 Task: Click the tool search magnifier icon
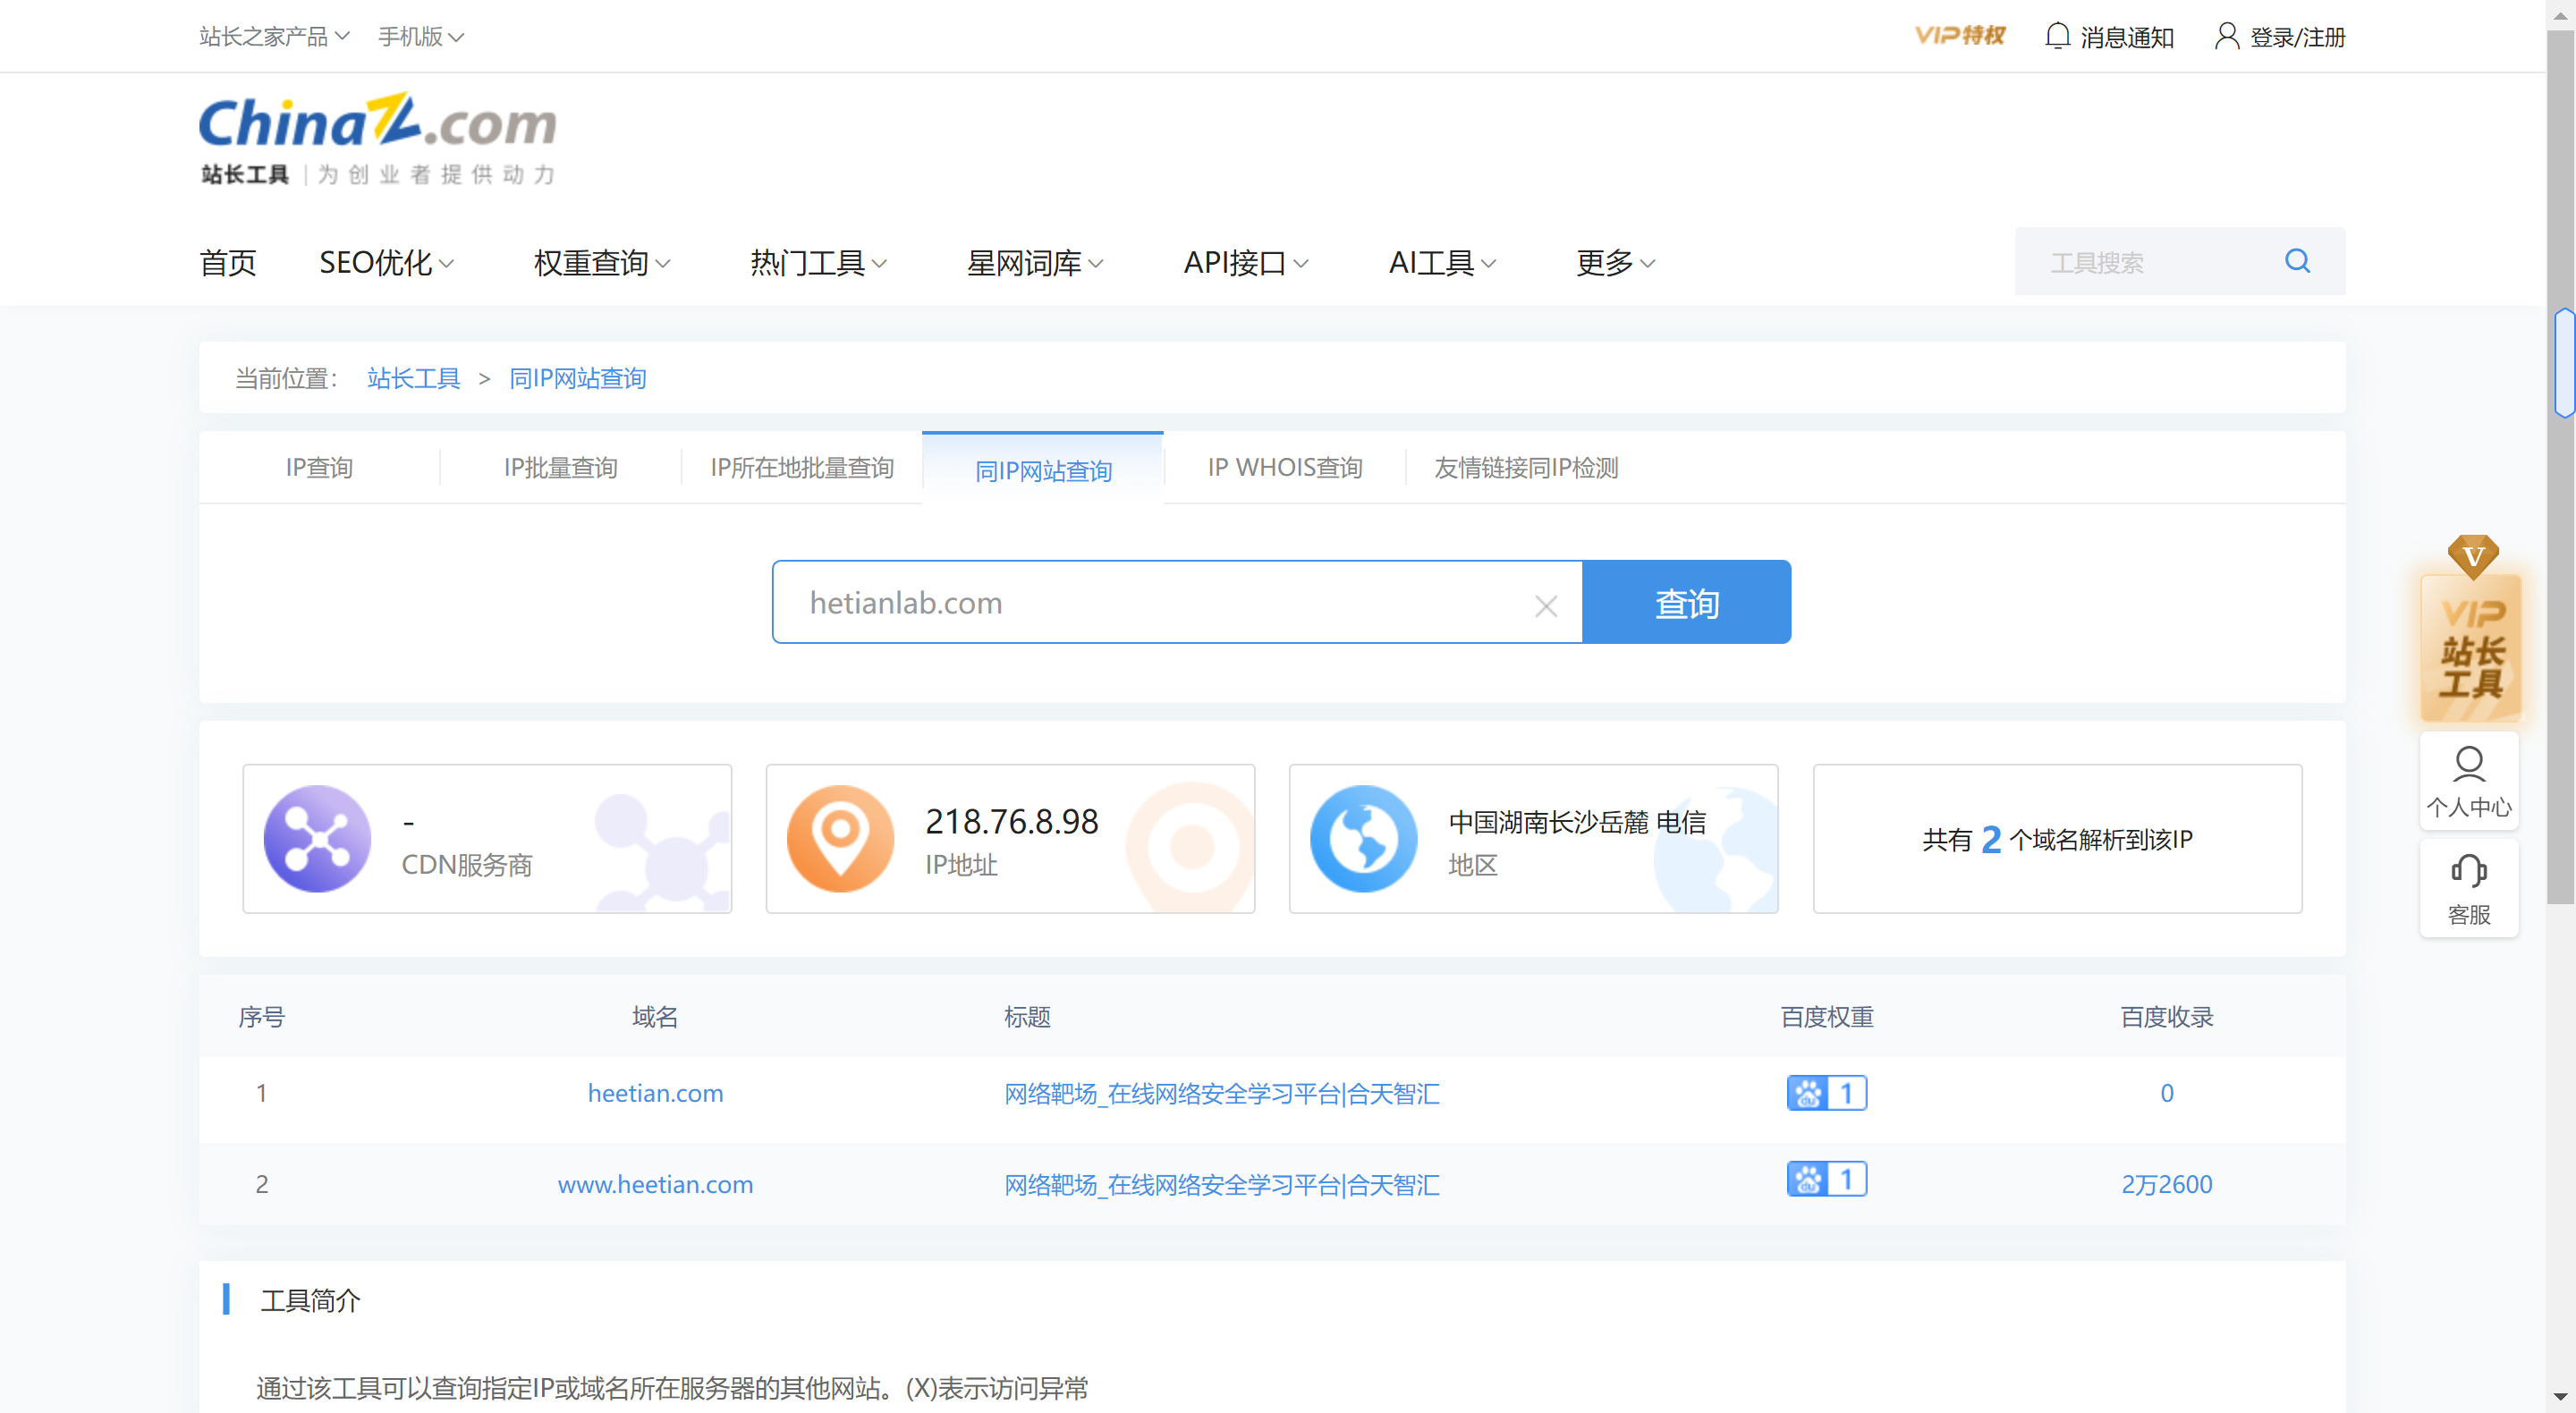2297,261
